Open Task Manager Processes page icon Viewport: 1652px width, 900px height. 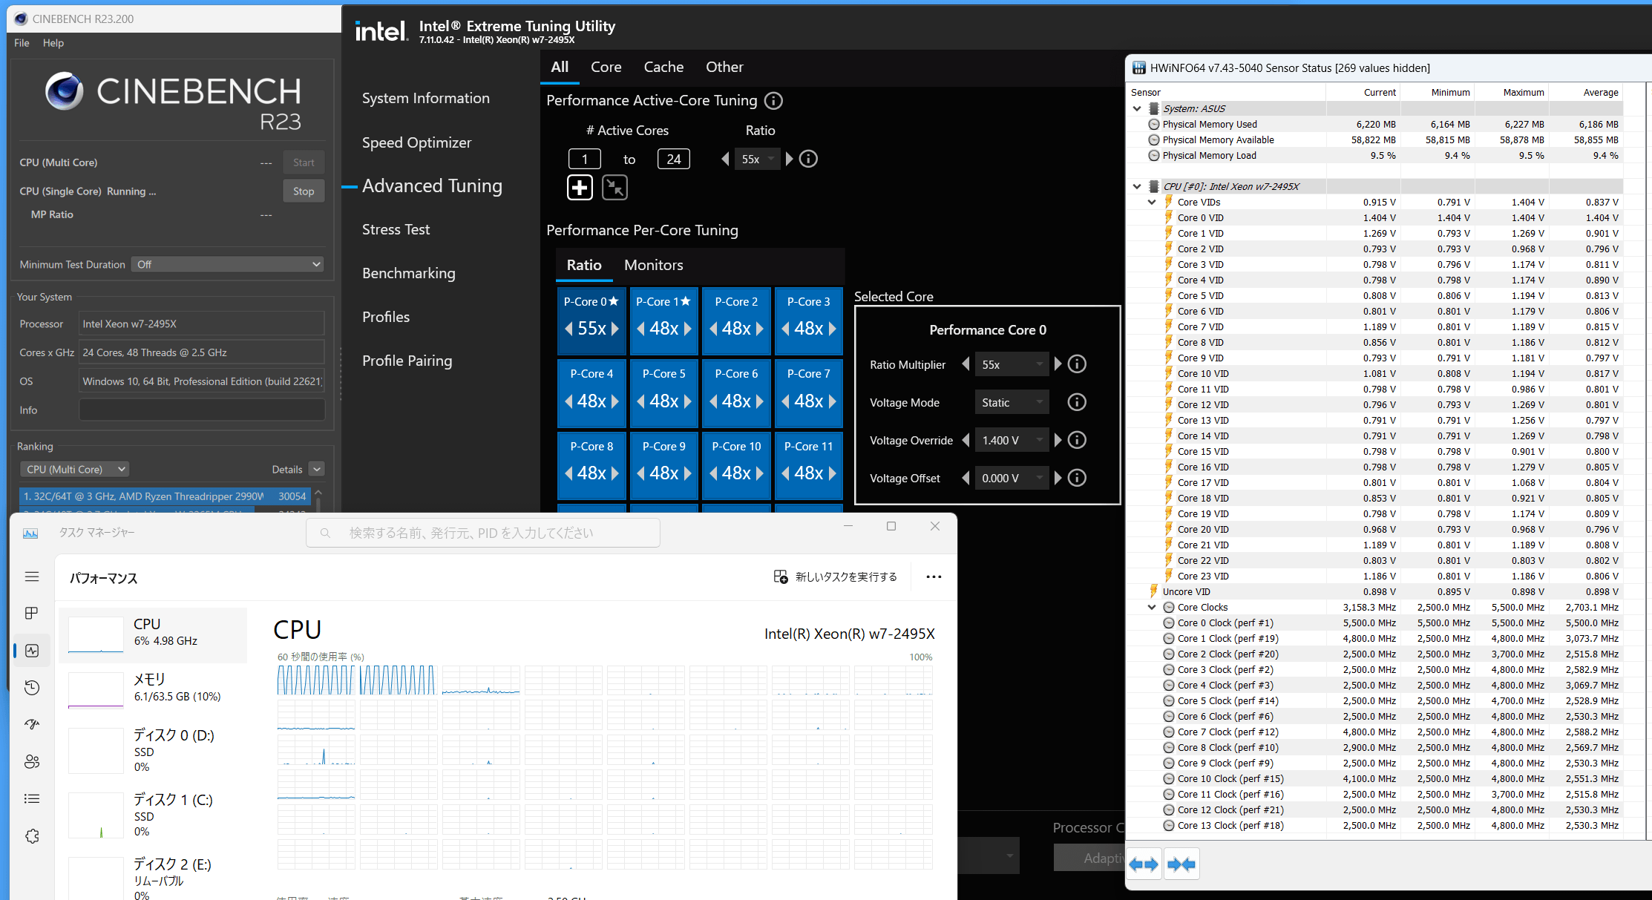[32, 614]
